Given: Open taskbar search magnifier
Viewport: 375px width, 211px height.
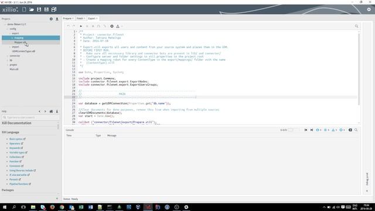Looking at the screenshot, I should [14, 207].
